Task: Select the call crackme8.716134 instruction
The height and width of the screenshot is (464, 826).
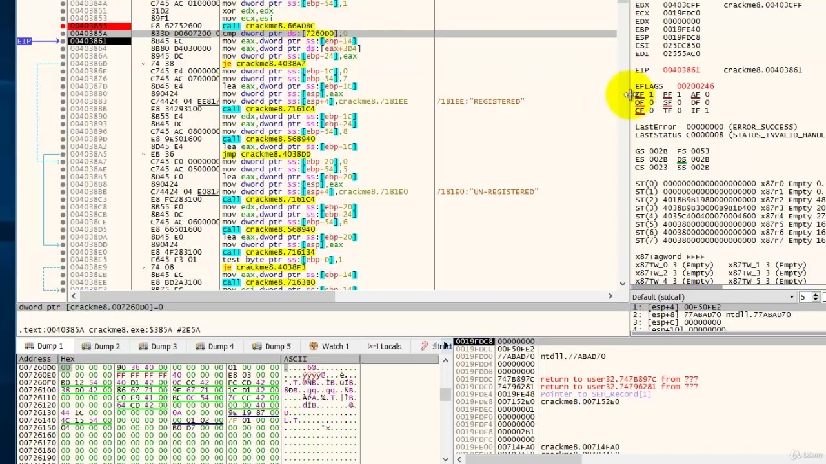Action: (268, 253)
